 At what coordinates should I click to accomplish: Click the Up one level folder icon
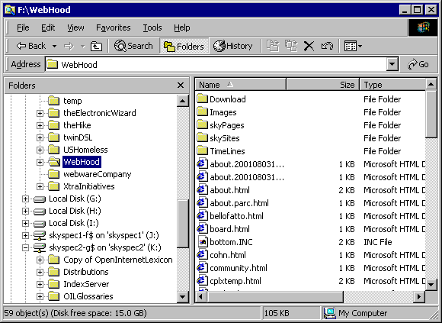pyautogui.click(x=96, y=46)
